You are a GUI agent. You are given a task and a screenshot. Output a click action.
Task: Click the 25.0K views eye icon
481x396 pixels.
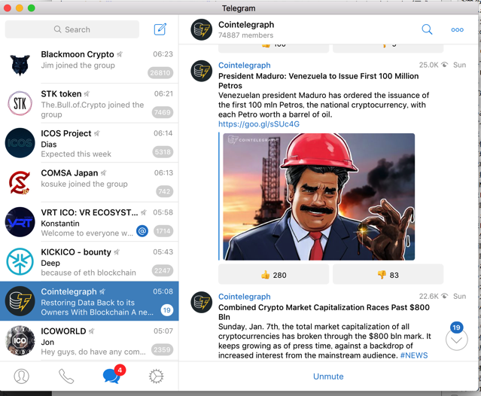[x=444, y=65]
